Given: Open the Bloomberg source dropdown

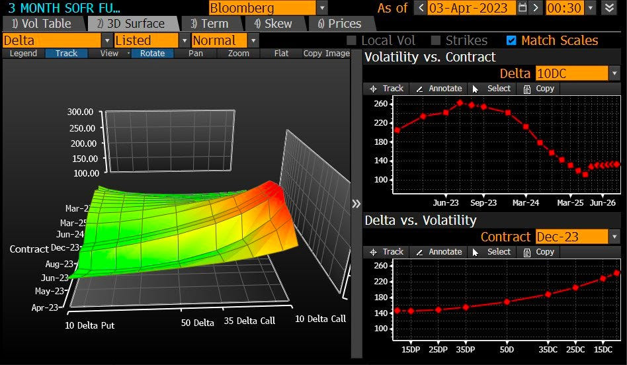Looking at the screenshot, I should coord(321,8).
